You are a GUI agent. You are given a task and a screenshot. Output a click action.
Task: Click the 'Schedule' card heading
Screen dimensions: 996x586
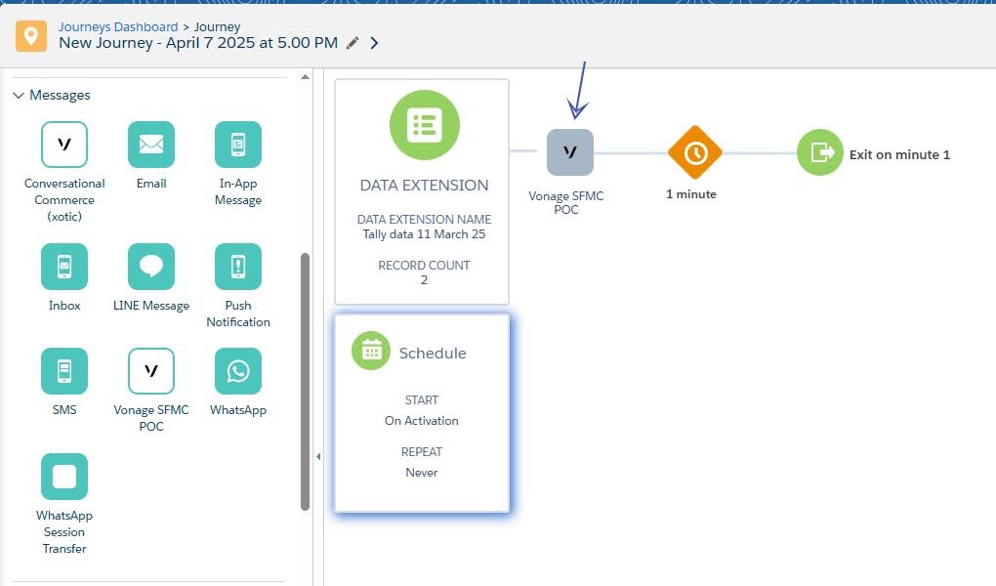point(433,354)
